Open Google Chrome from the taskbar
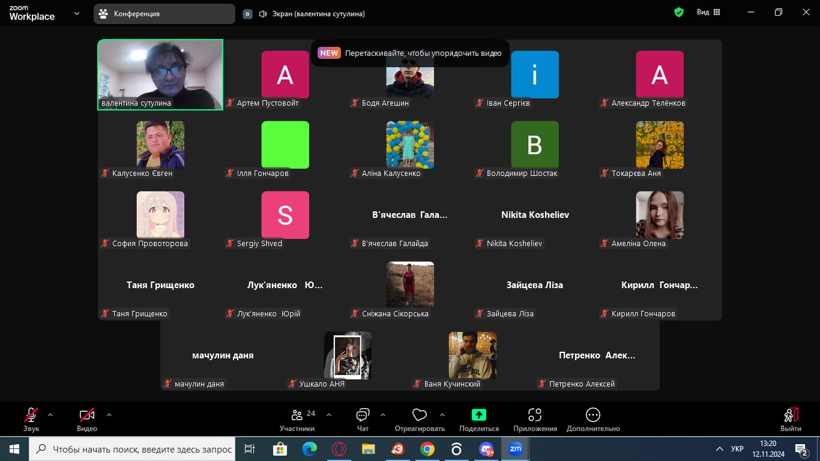Screen dimensions: 820x461 tap(427, 449)
